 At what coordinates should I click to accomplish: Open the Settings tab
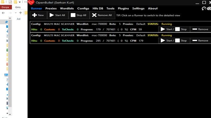click(138, 9)
